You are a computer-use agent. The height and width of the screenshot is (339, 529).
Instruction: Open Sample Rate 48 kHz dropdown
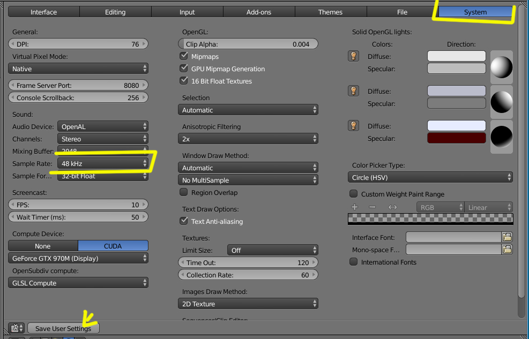click(x=103, y=163)
